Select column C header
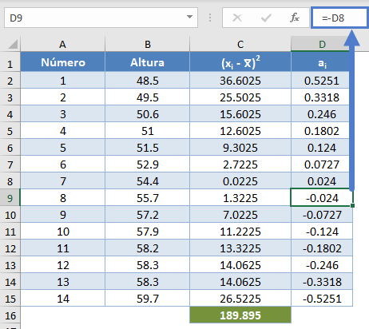This screenshot has width=369, height=329. click(x=240, y=44)
